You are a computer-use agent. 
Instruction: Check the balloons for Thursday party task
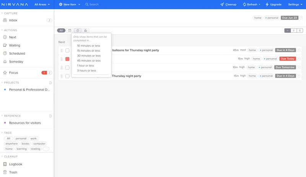pyautogui.click(x=67, y=50)
